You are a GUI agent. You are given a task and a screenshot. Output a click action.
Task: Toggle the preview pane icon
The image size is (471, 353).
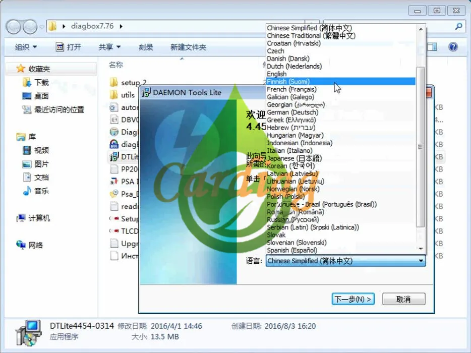[x=432, y=47]
